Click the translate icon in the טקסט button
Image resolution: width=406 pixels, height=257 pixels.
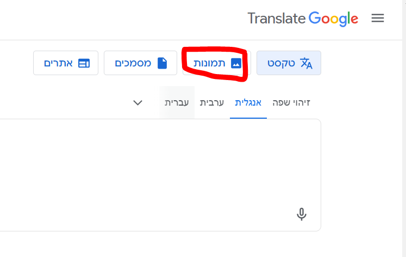coord(307,63)
